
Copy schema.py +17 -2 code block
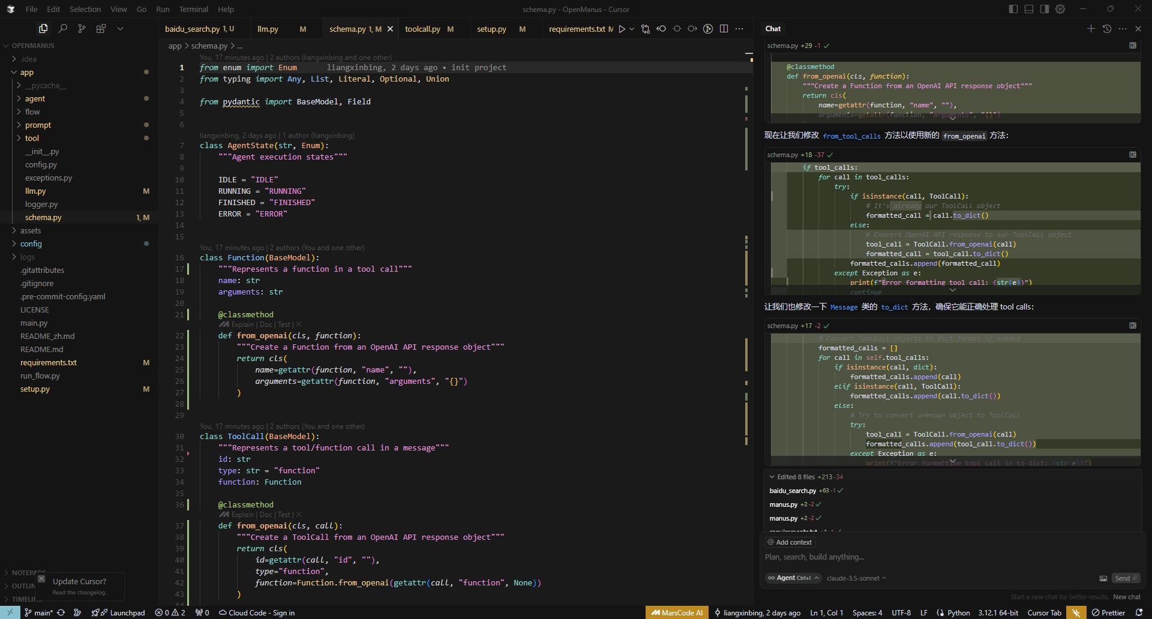pos(1133,326)
